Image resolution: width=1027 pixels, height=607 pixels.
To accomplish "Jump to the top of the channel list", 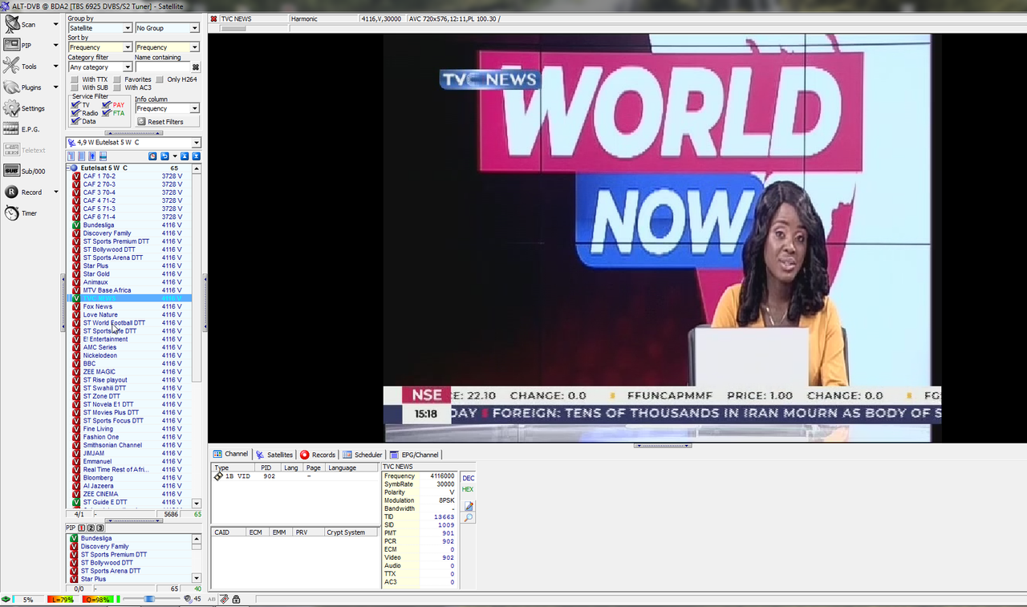I will coord(185,156).
